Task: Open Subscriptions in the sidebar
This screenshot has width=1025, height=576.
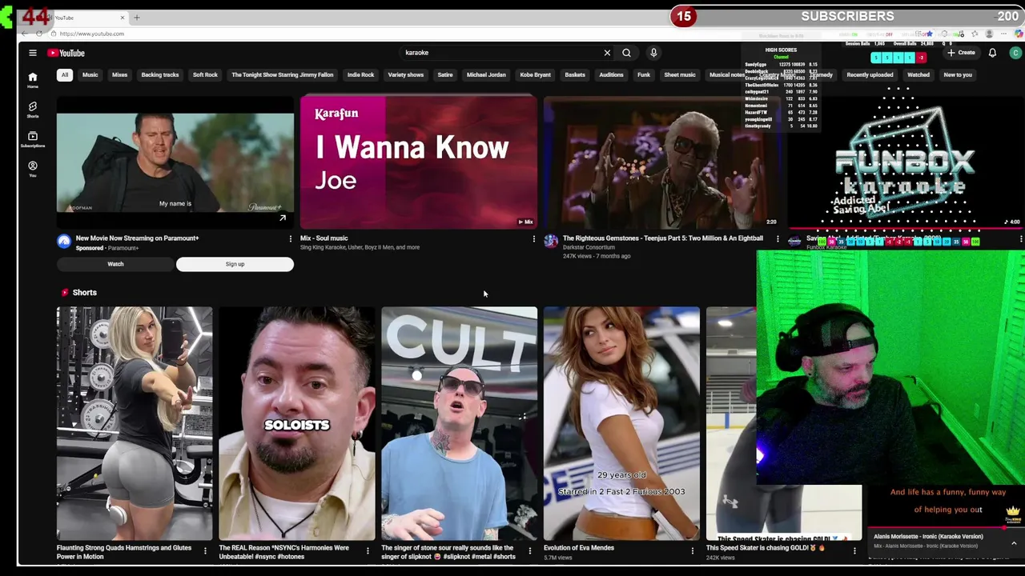Action: 33,139
